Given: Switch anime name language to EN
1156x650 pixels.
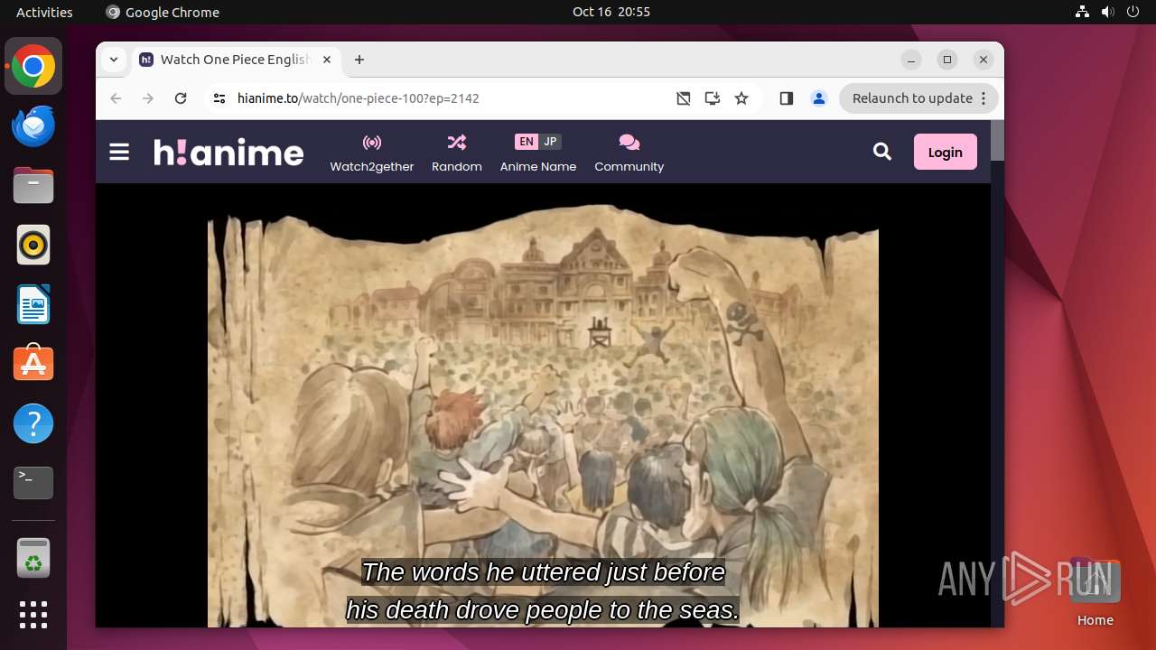Looking at the screenshot, I should [x=527, y=142].
